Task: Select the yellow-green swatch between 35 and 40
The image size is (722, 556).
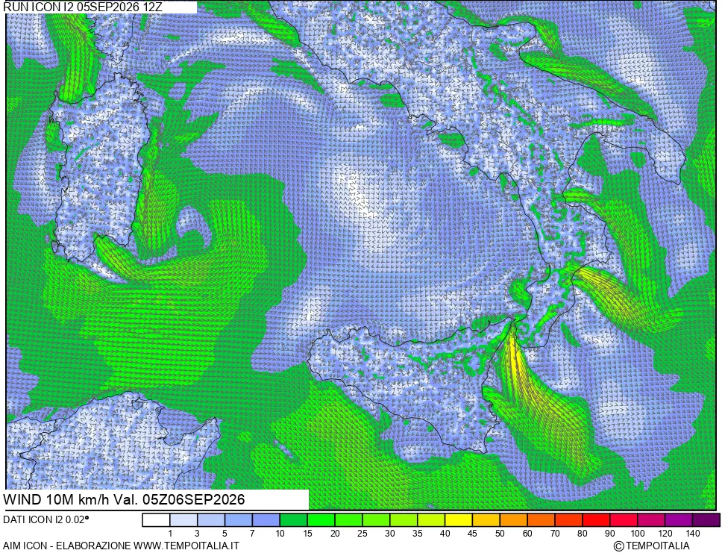Action: tap(431, 520)
